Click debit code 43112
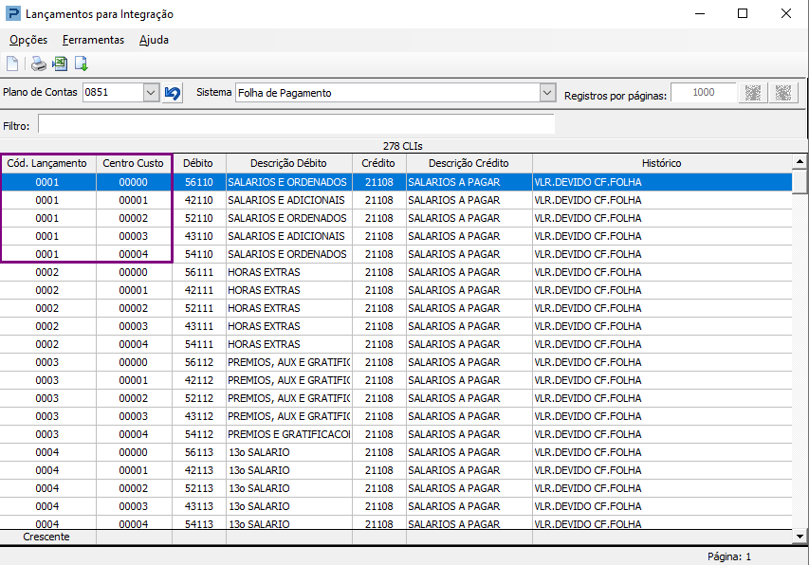The width and height of the screenshot is (809, 565). [x=198, y=416]
